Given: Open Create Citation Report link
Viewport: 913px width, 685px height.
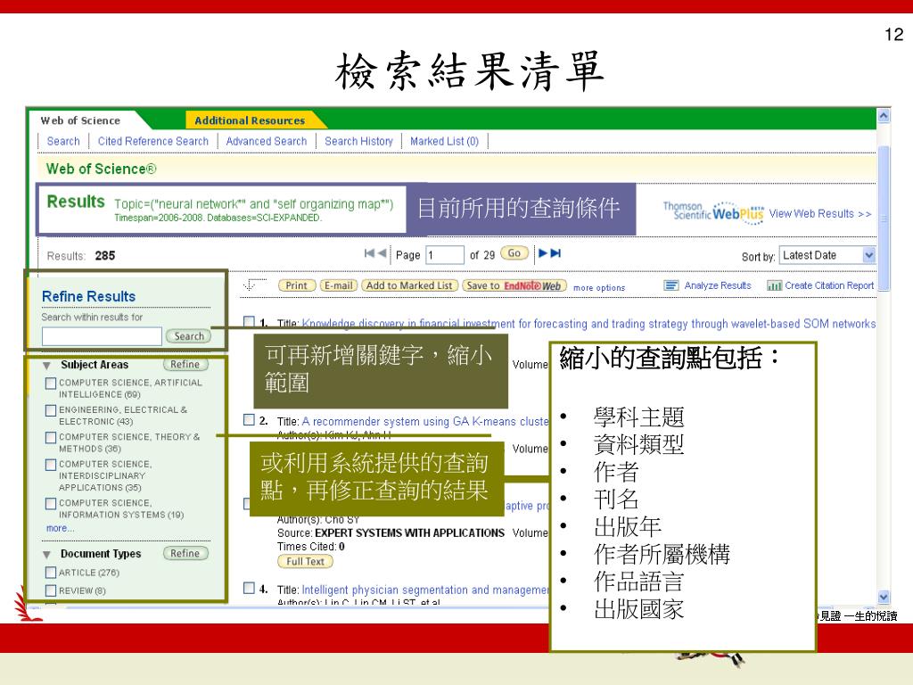Looking at the screenshot, I should pyautogui.click(x=829, y=285).
